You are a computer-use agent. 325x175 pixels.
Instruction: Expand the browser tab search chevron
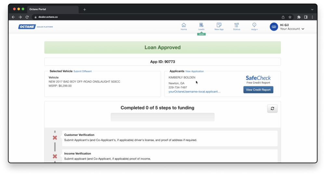[x=312, y=9]
